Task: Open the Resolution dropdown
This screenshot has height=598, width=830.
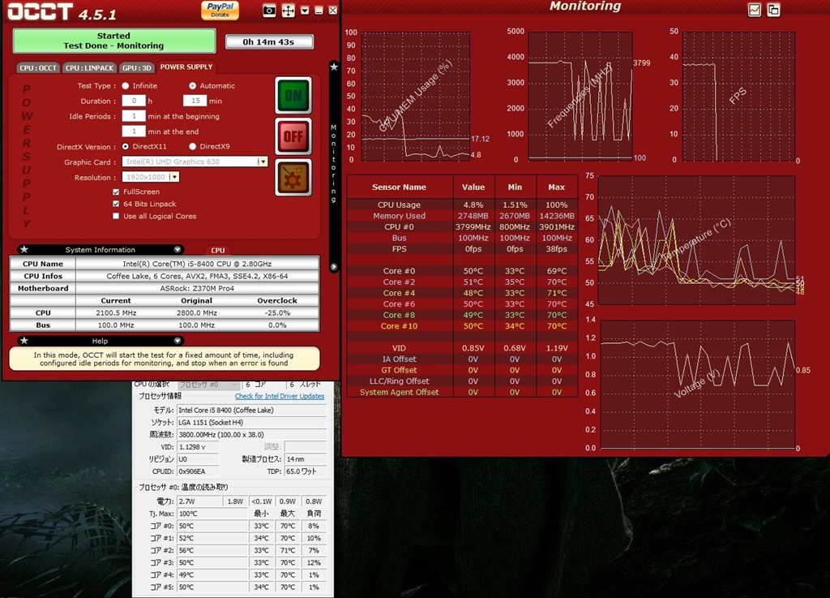Action: pyautogui.click(x=174, y=177)
